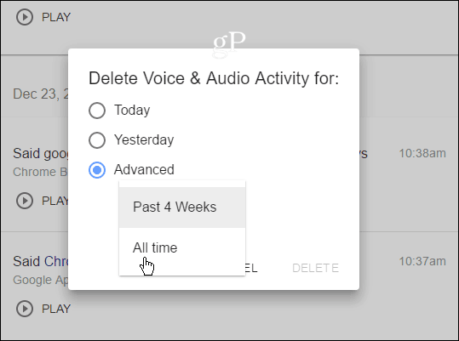Viewport: 459px width, 341px height.
Task: Select the Yesterday radio button
Action: click(x=97, y=140)
